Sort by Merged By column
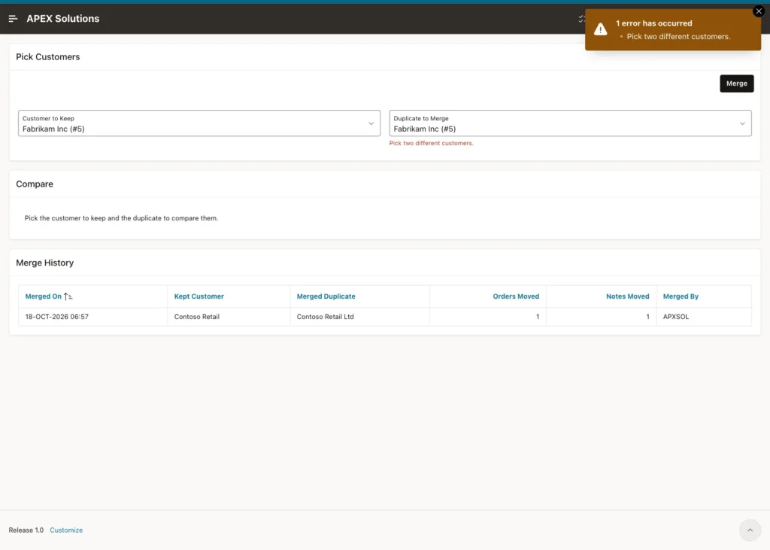 pos(681,296)
